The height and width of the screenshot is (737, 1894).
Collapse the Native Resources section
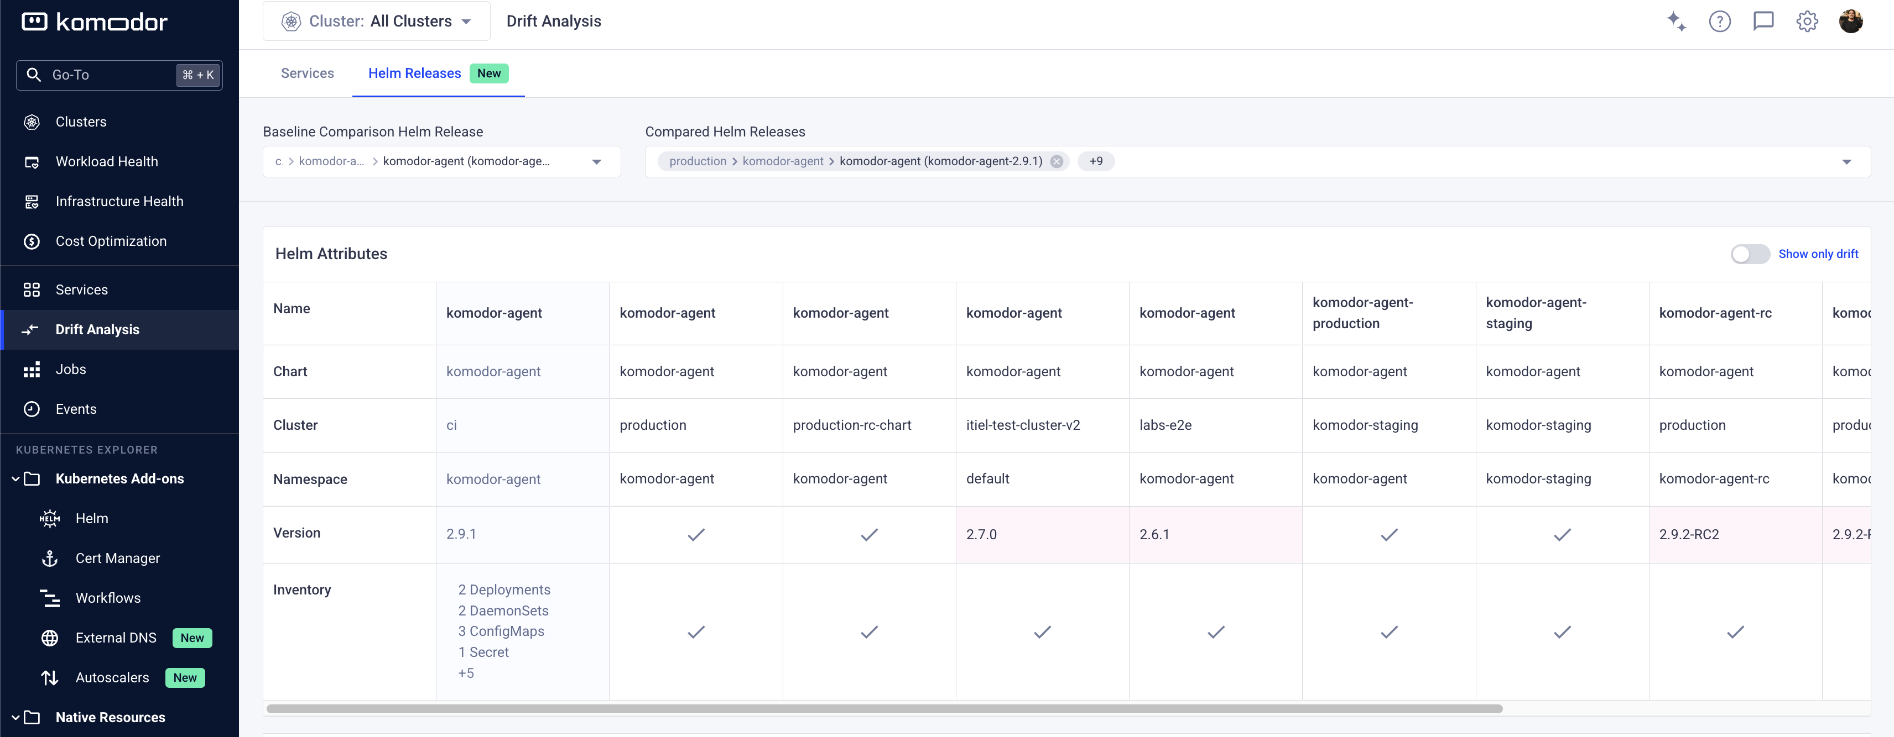15,717
